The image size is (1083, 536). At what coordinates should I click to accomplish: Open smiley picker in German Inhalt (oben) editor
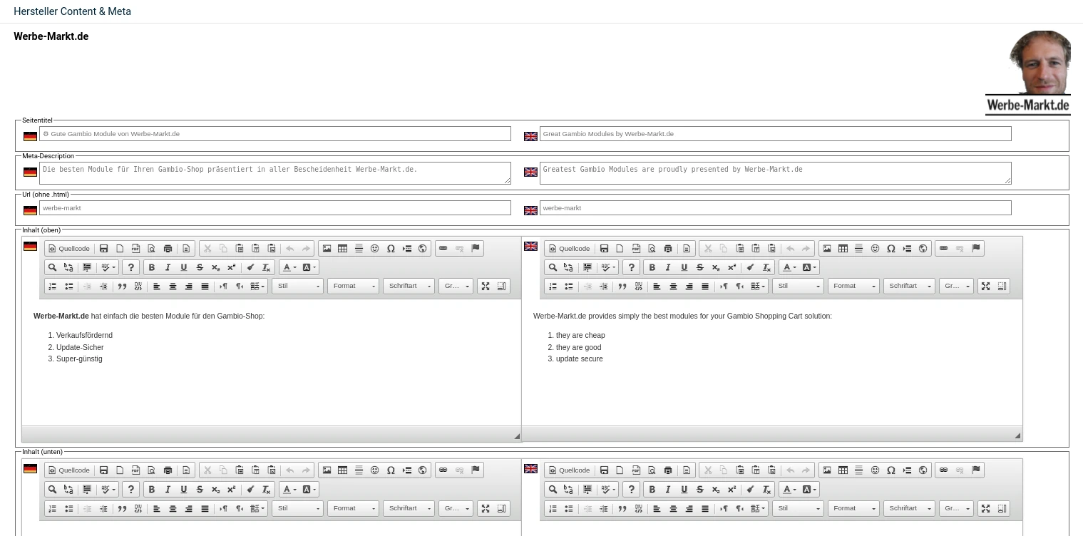tap(374, 249)
